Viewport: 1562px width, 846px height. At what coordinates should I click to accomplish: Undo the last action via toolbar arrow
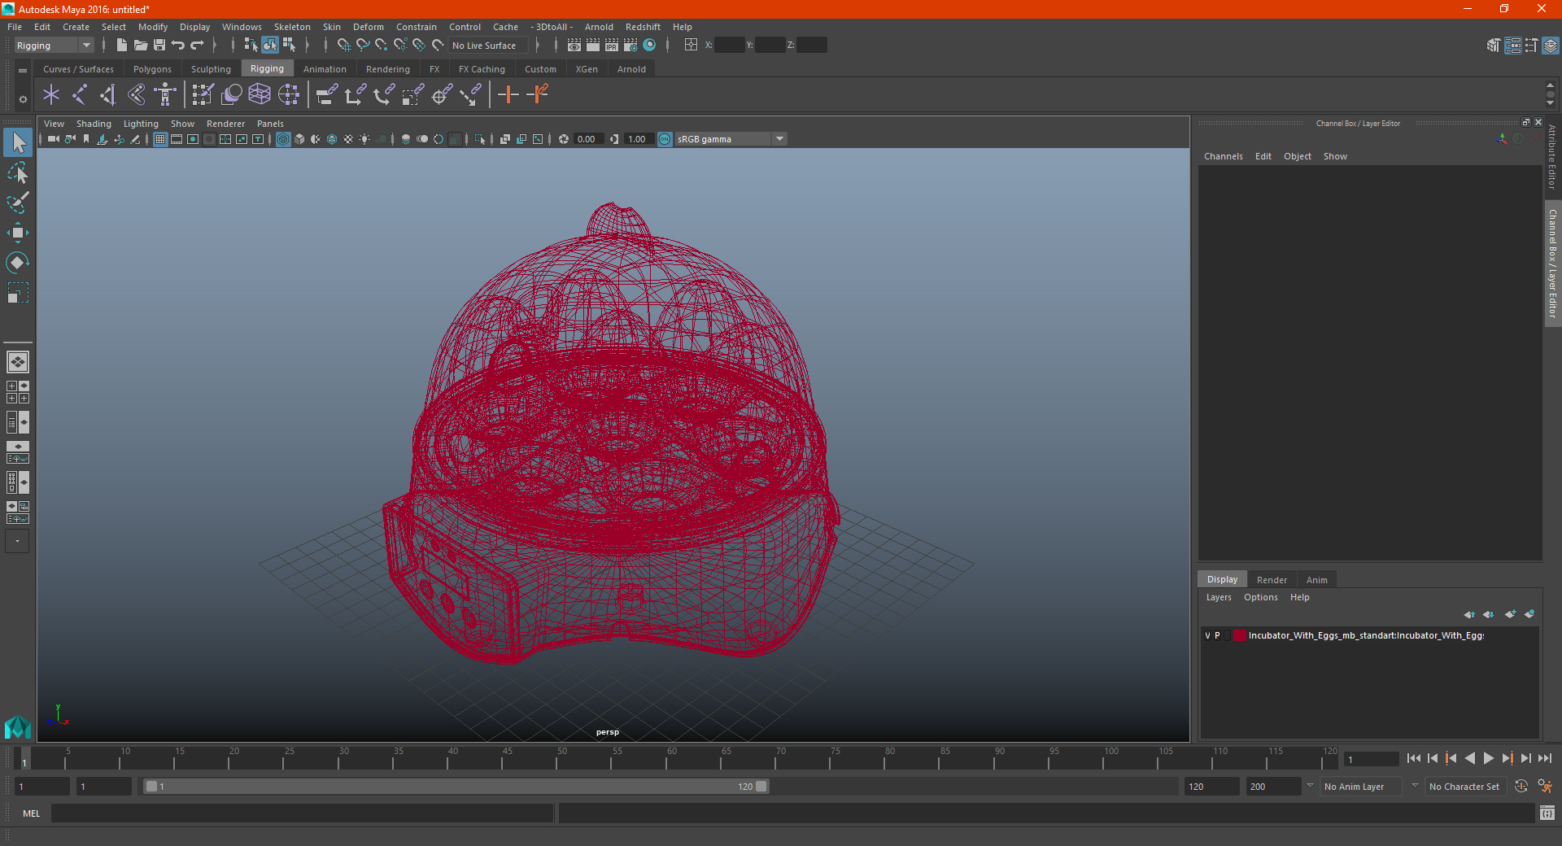click(x=178, y=46)
